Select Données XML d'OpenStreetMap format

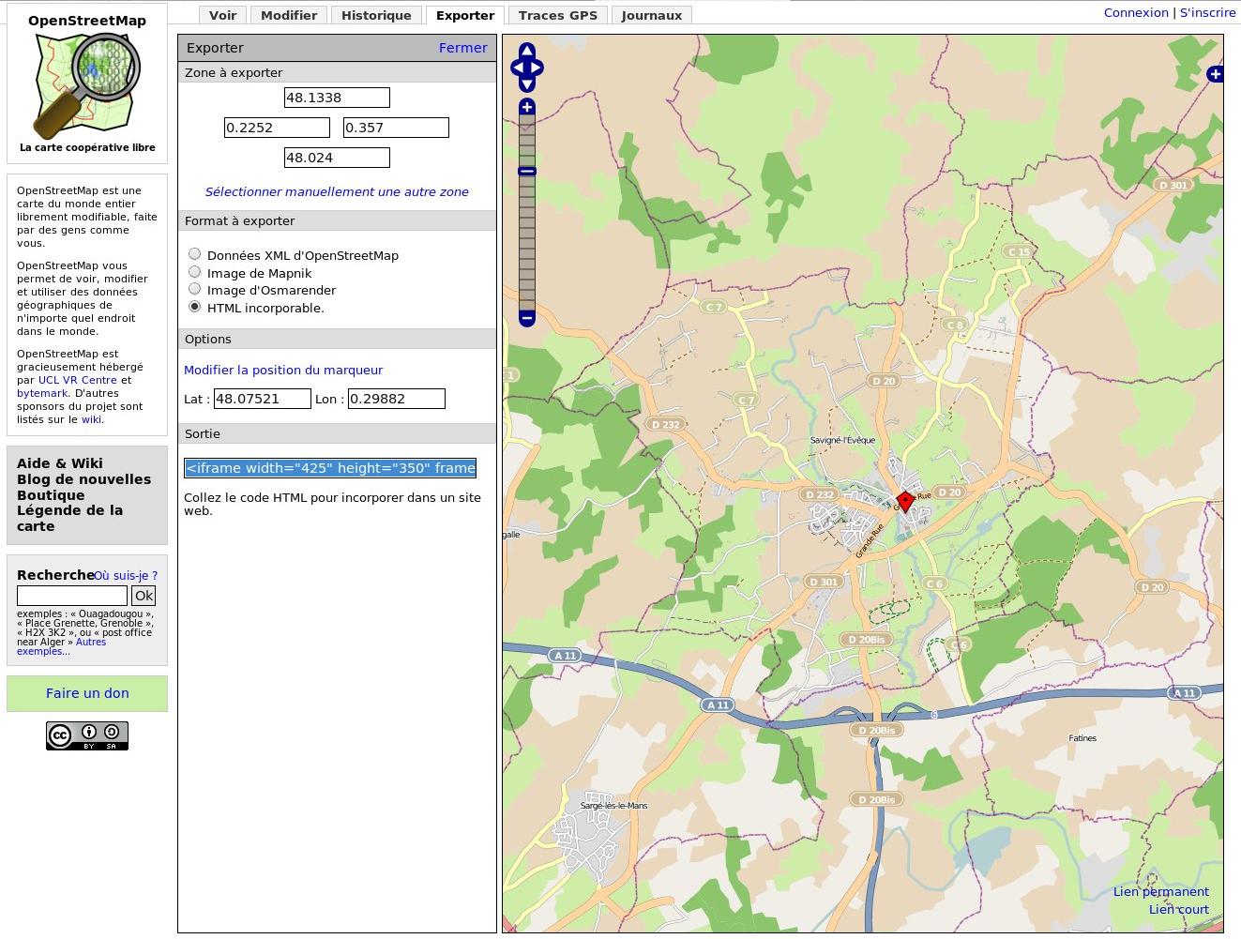coord(195,254)
